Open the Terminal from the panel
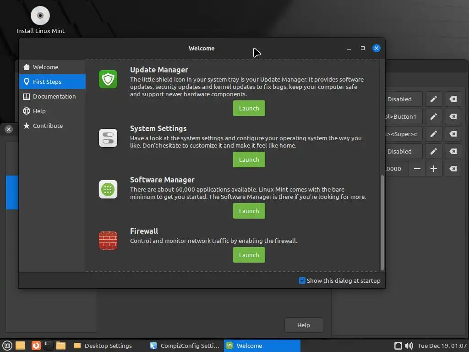The height and width of the screenshot is (352, 469). click(48, 346)
